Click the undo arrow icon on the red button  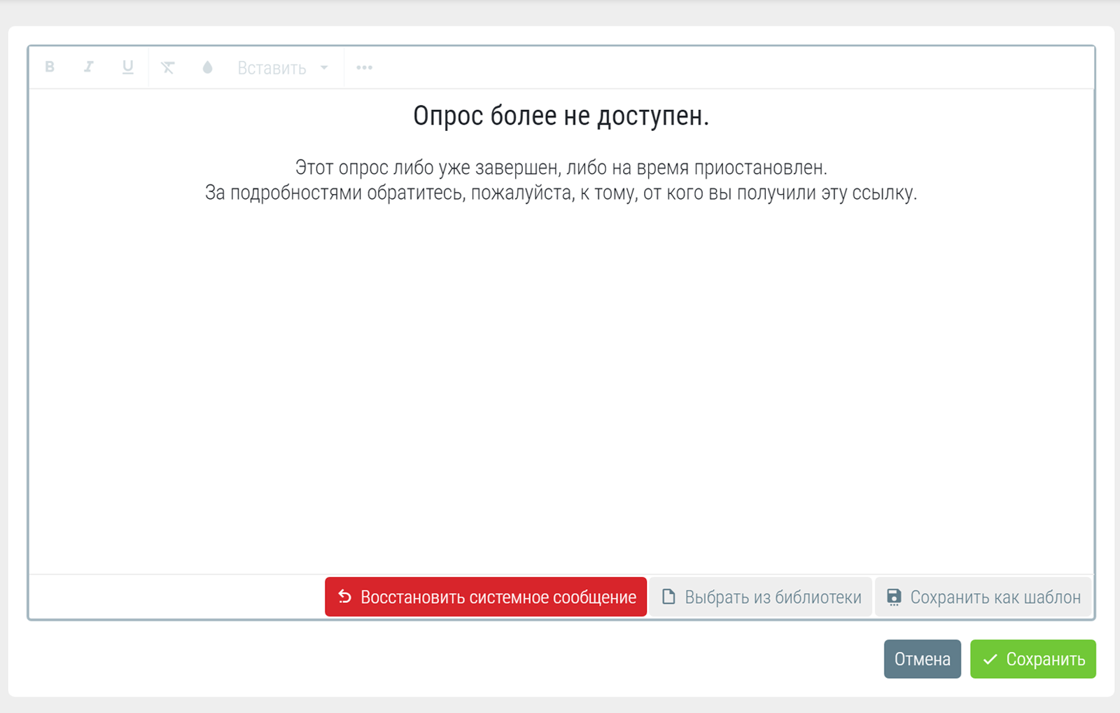(x=344, y=597)
